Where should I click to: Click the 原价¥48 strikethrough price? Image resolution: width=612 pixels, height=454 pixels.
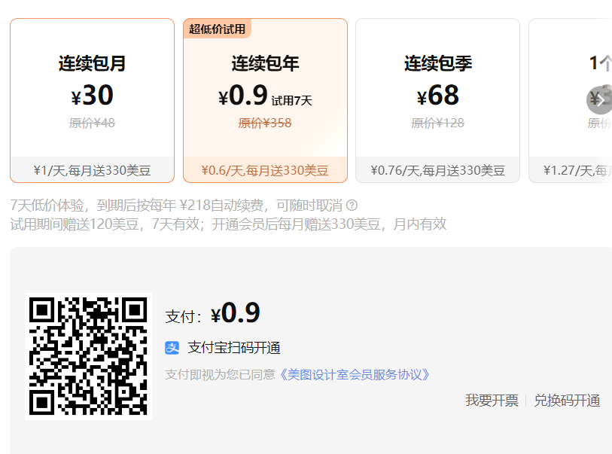click(92, 123)
